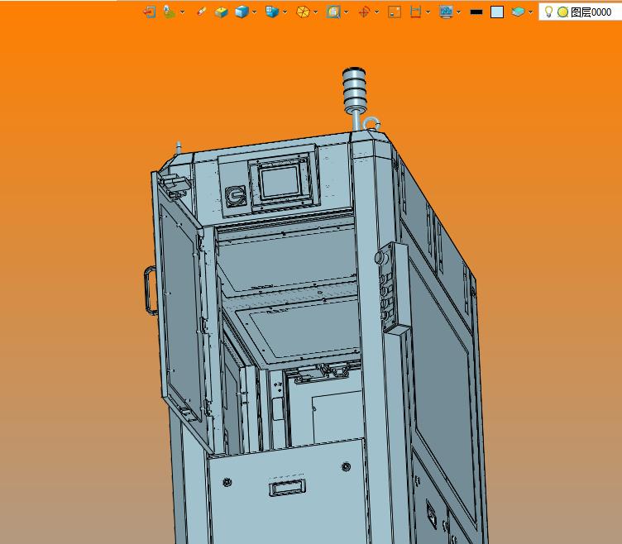This screenshot has height=544, width=622.
Task: Open the dimension measure dropdown arrow
Action: (428, 12)
